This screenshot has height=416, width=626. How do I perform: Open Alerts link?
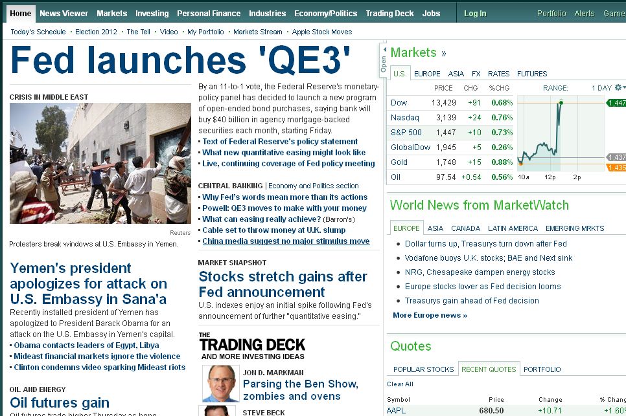click(x=585, y=13)
